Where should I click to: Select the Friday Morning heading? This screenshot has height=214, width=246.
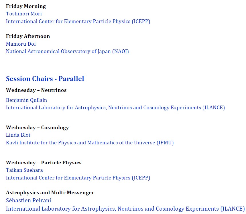[26, 6]
